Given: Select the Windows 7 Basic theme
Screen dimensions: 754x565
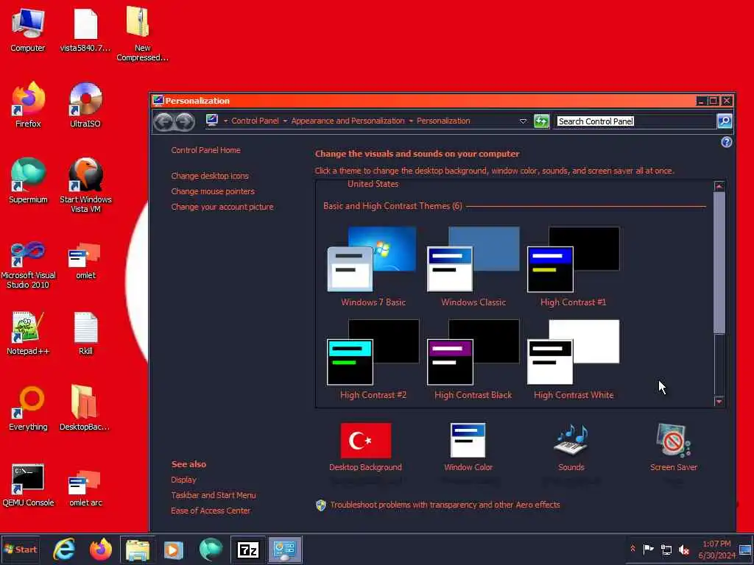Looking at the screenshot, I should (x=373, y=266).
